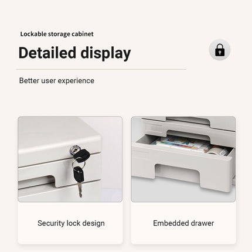Click the horizontal divider line under heading
252x252 pixels.
click(x=101, y=69)
